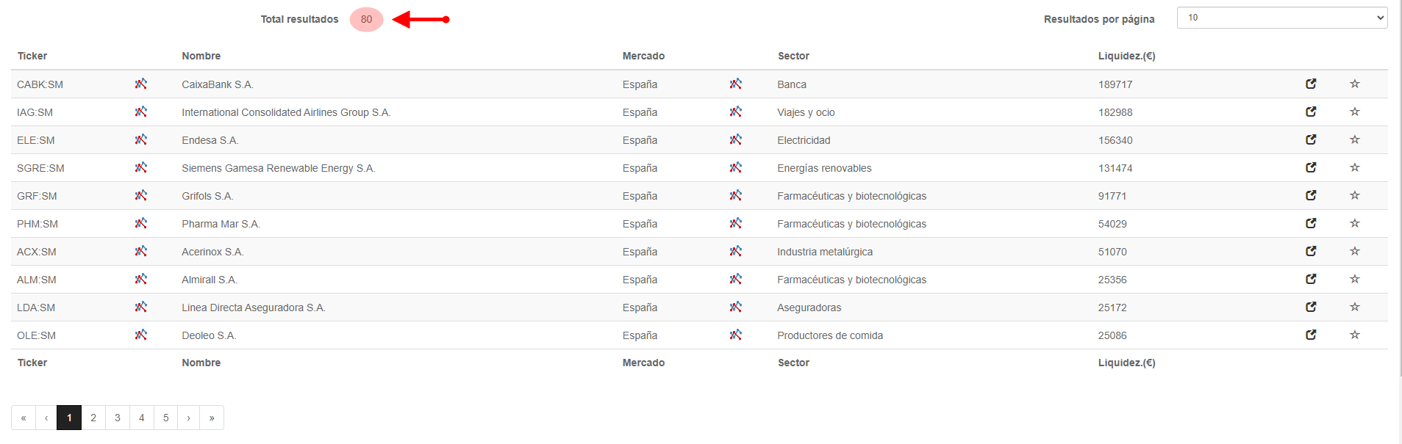
Task: Open external link icon for CaixaBank row
Action: point(1310,84)
